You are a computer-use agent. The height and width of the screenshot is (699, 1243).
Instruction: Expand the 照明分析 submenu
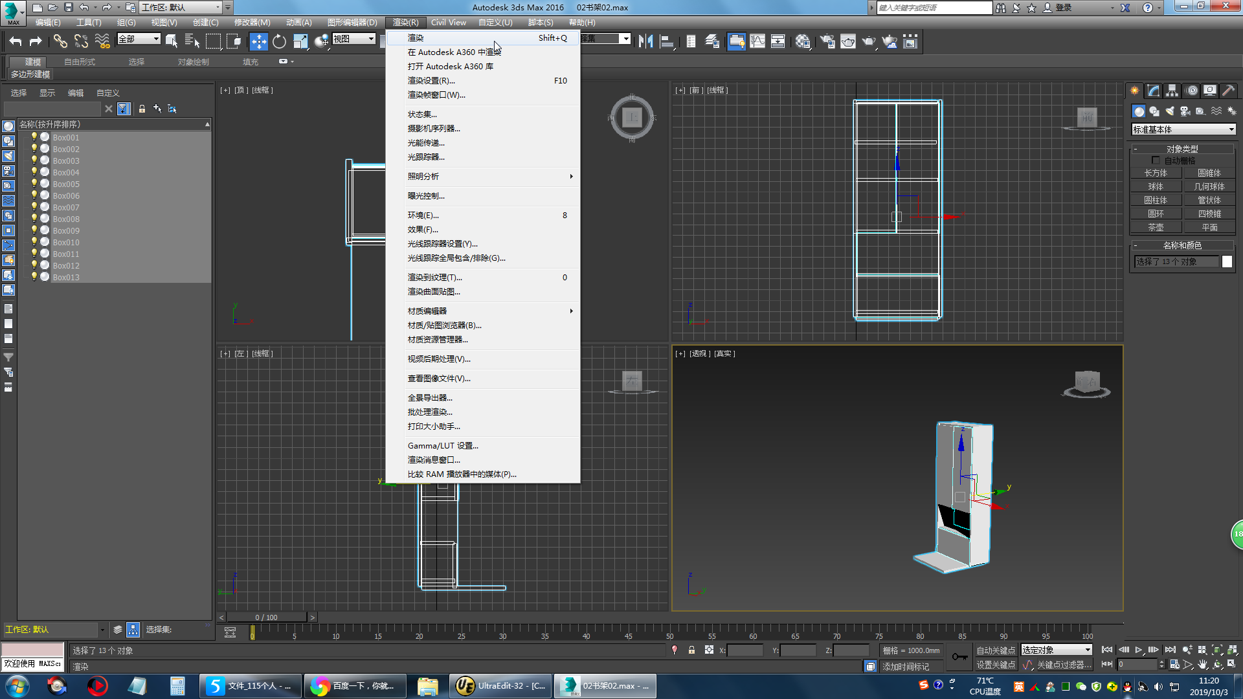483,176
